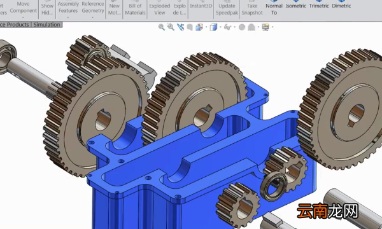Click the Assembly Features command
This screenshot has height=229, width=382.
[68, 7]
